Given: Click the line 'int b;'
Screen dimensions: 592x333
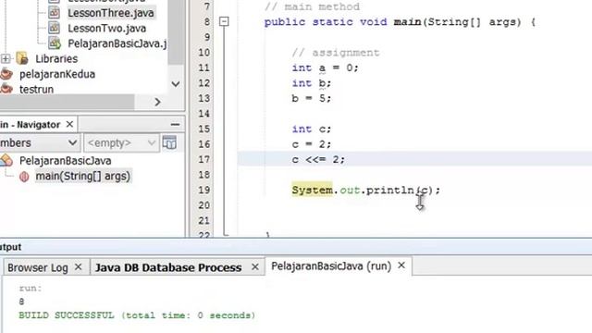Looking at the screenshot, I should 311,83.
